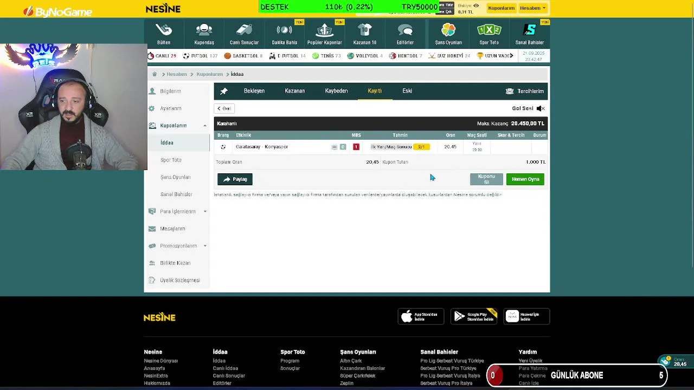Select Futbol sport filter
Screen dimensions: 694x390
pos(200,56)
